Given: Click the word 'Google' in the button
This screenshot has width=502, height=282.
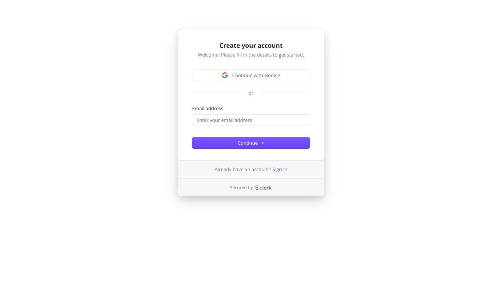Looking at the screenshot, I should (x=272, y=75).
